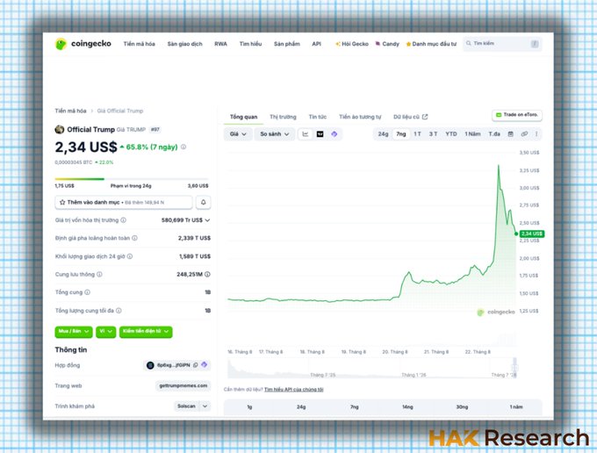Copy the contract address icon
This screenshot has width=597, height=453.
tap(195, 365)
